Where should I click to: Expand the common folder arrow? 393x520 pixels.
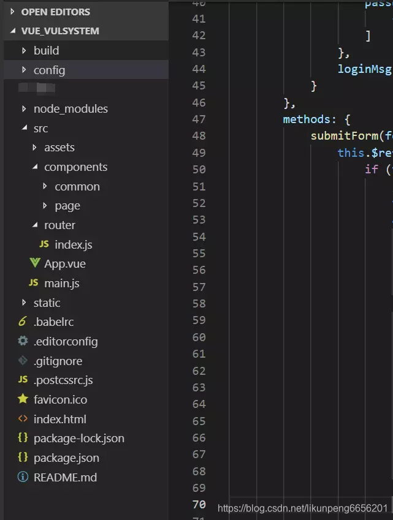tap(45, 186)
